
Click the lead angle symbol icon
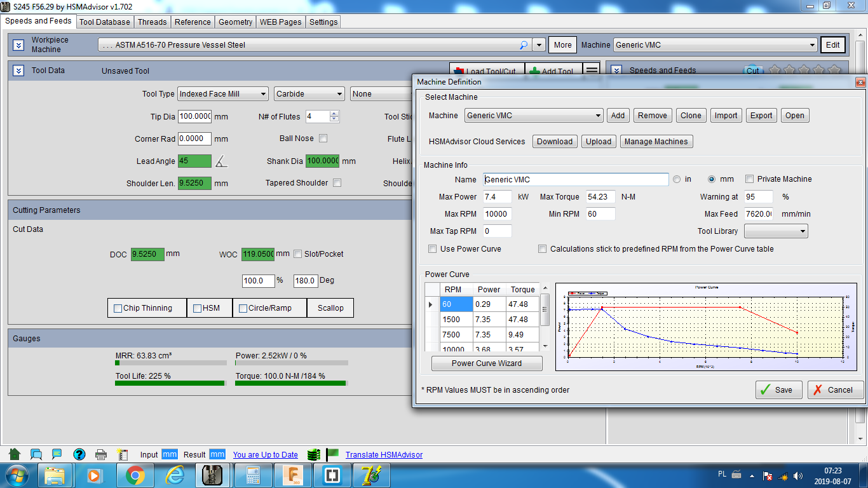click(x=220, y=161)
